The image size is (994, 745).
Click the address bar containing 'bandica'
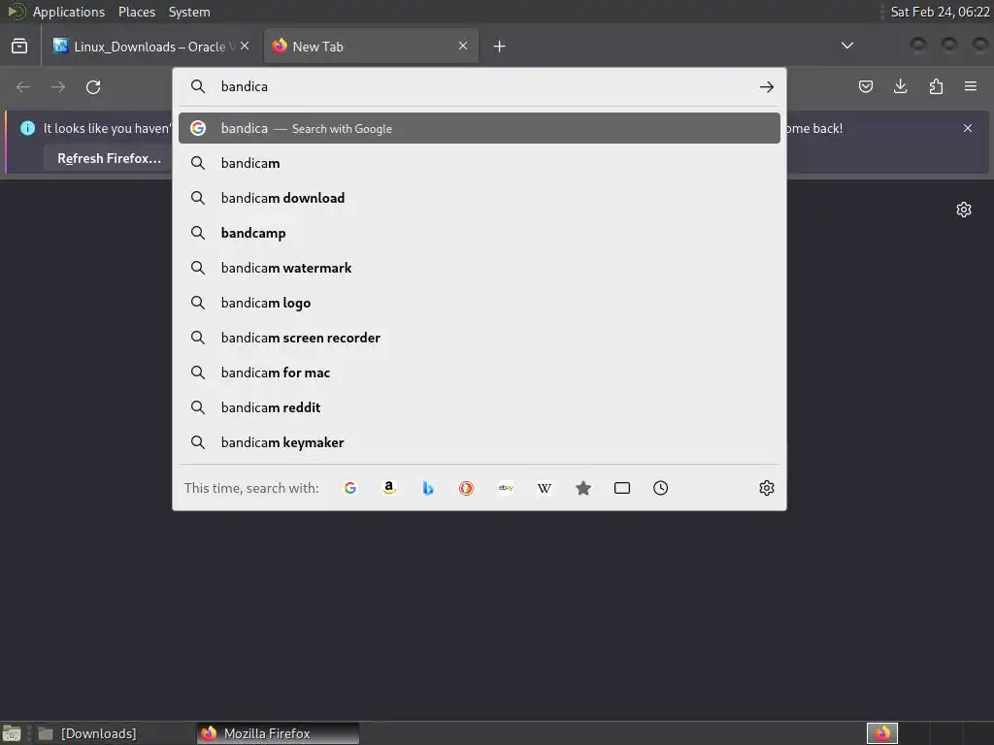[481, 86]
